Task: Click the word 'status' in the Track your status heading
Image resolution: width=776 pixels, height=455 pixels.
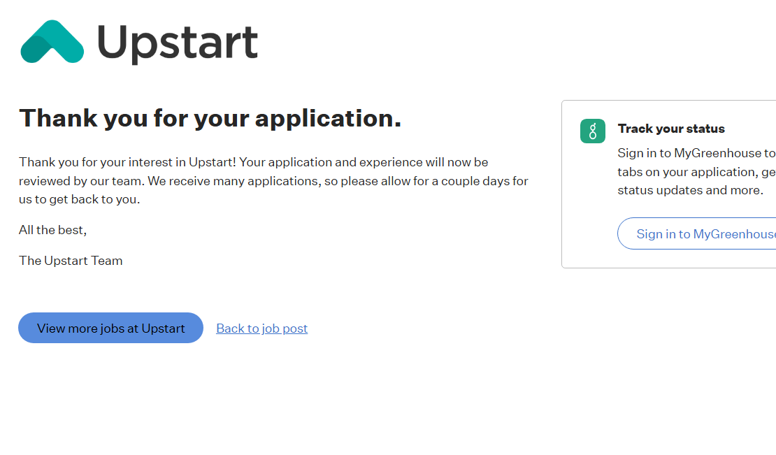Action: (x=705, y=129)
